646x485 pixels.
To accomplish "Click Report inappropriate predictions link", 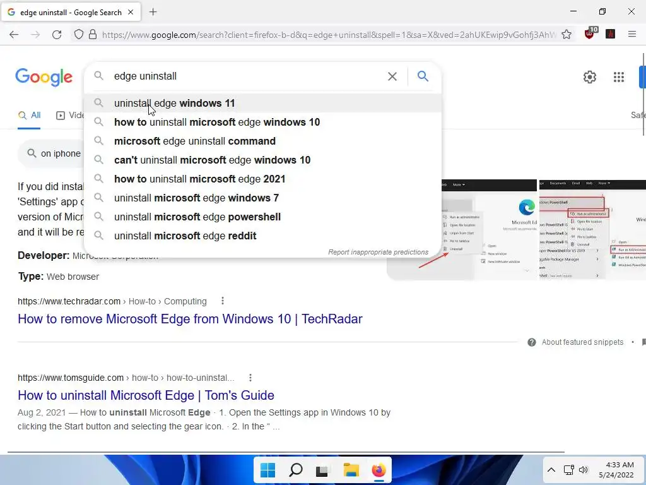I will click(x=379, y=252).
